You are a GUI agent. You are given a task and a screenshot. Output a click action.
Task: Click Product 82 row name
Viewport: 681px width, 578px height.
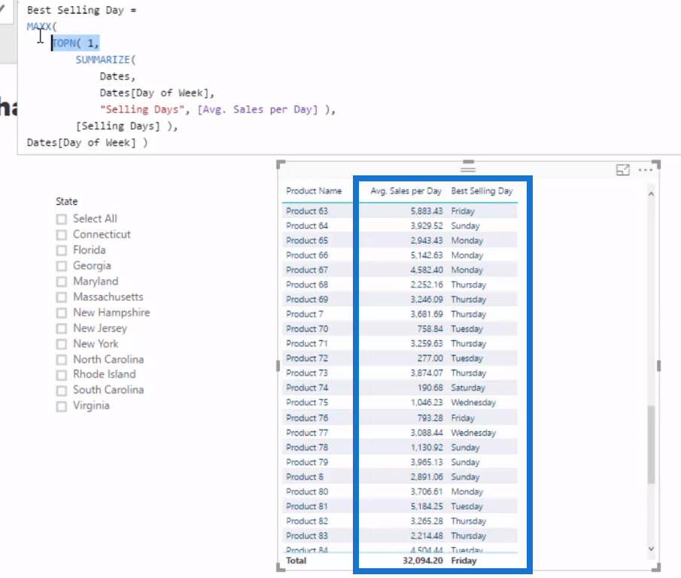pyautogui.click(x=306, y=522)
